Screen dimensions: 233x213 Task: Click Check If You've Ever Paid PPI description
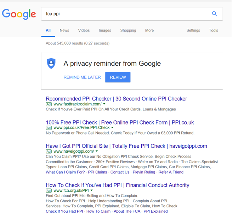(111, 109)
